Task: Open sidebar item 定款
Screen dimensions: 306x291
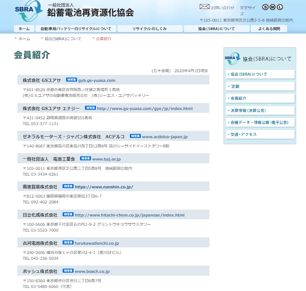Action: (x=260, y=86)
